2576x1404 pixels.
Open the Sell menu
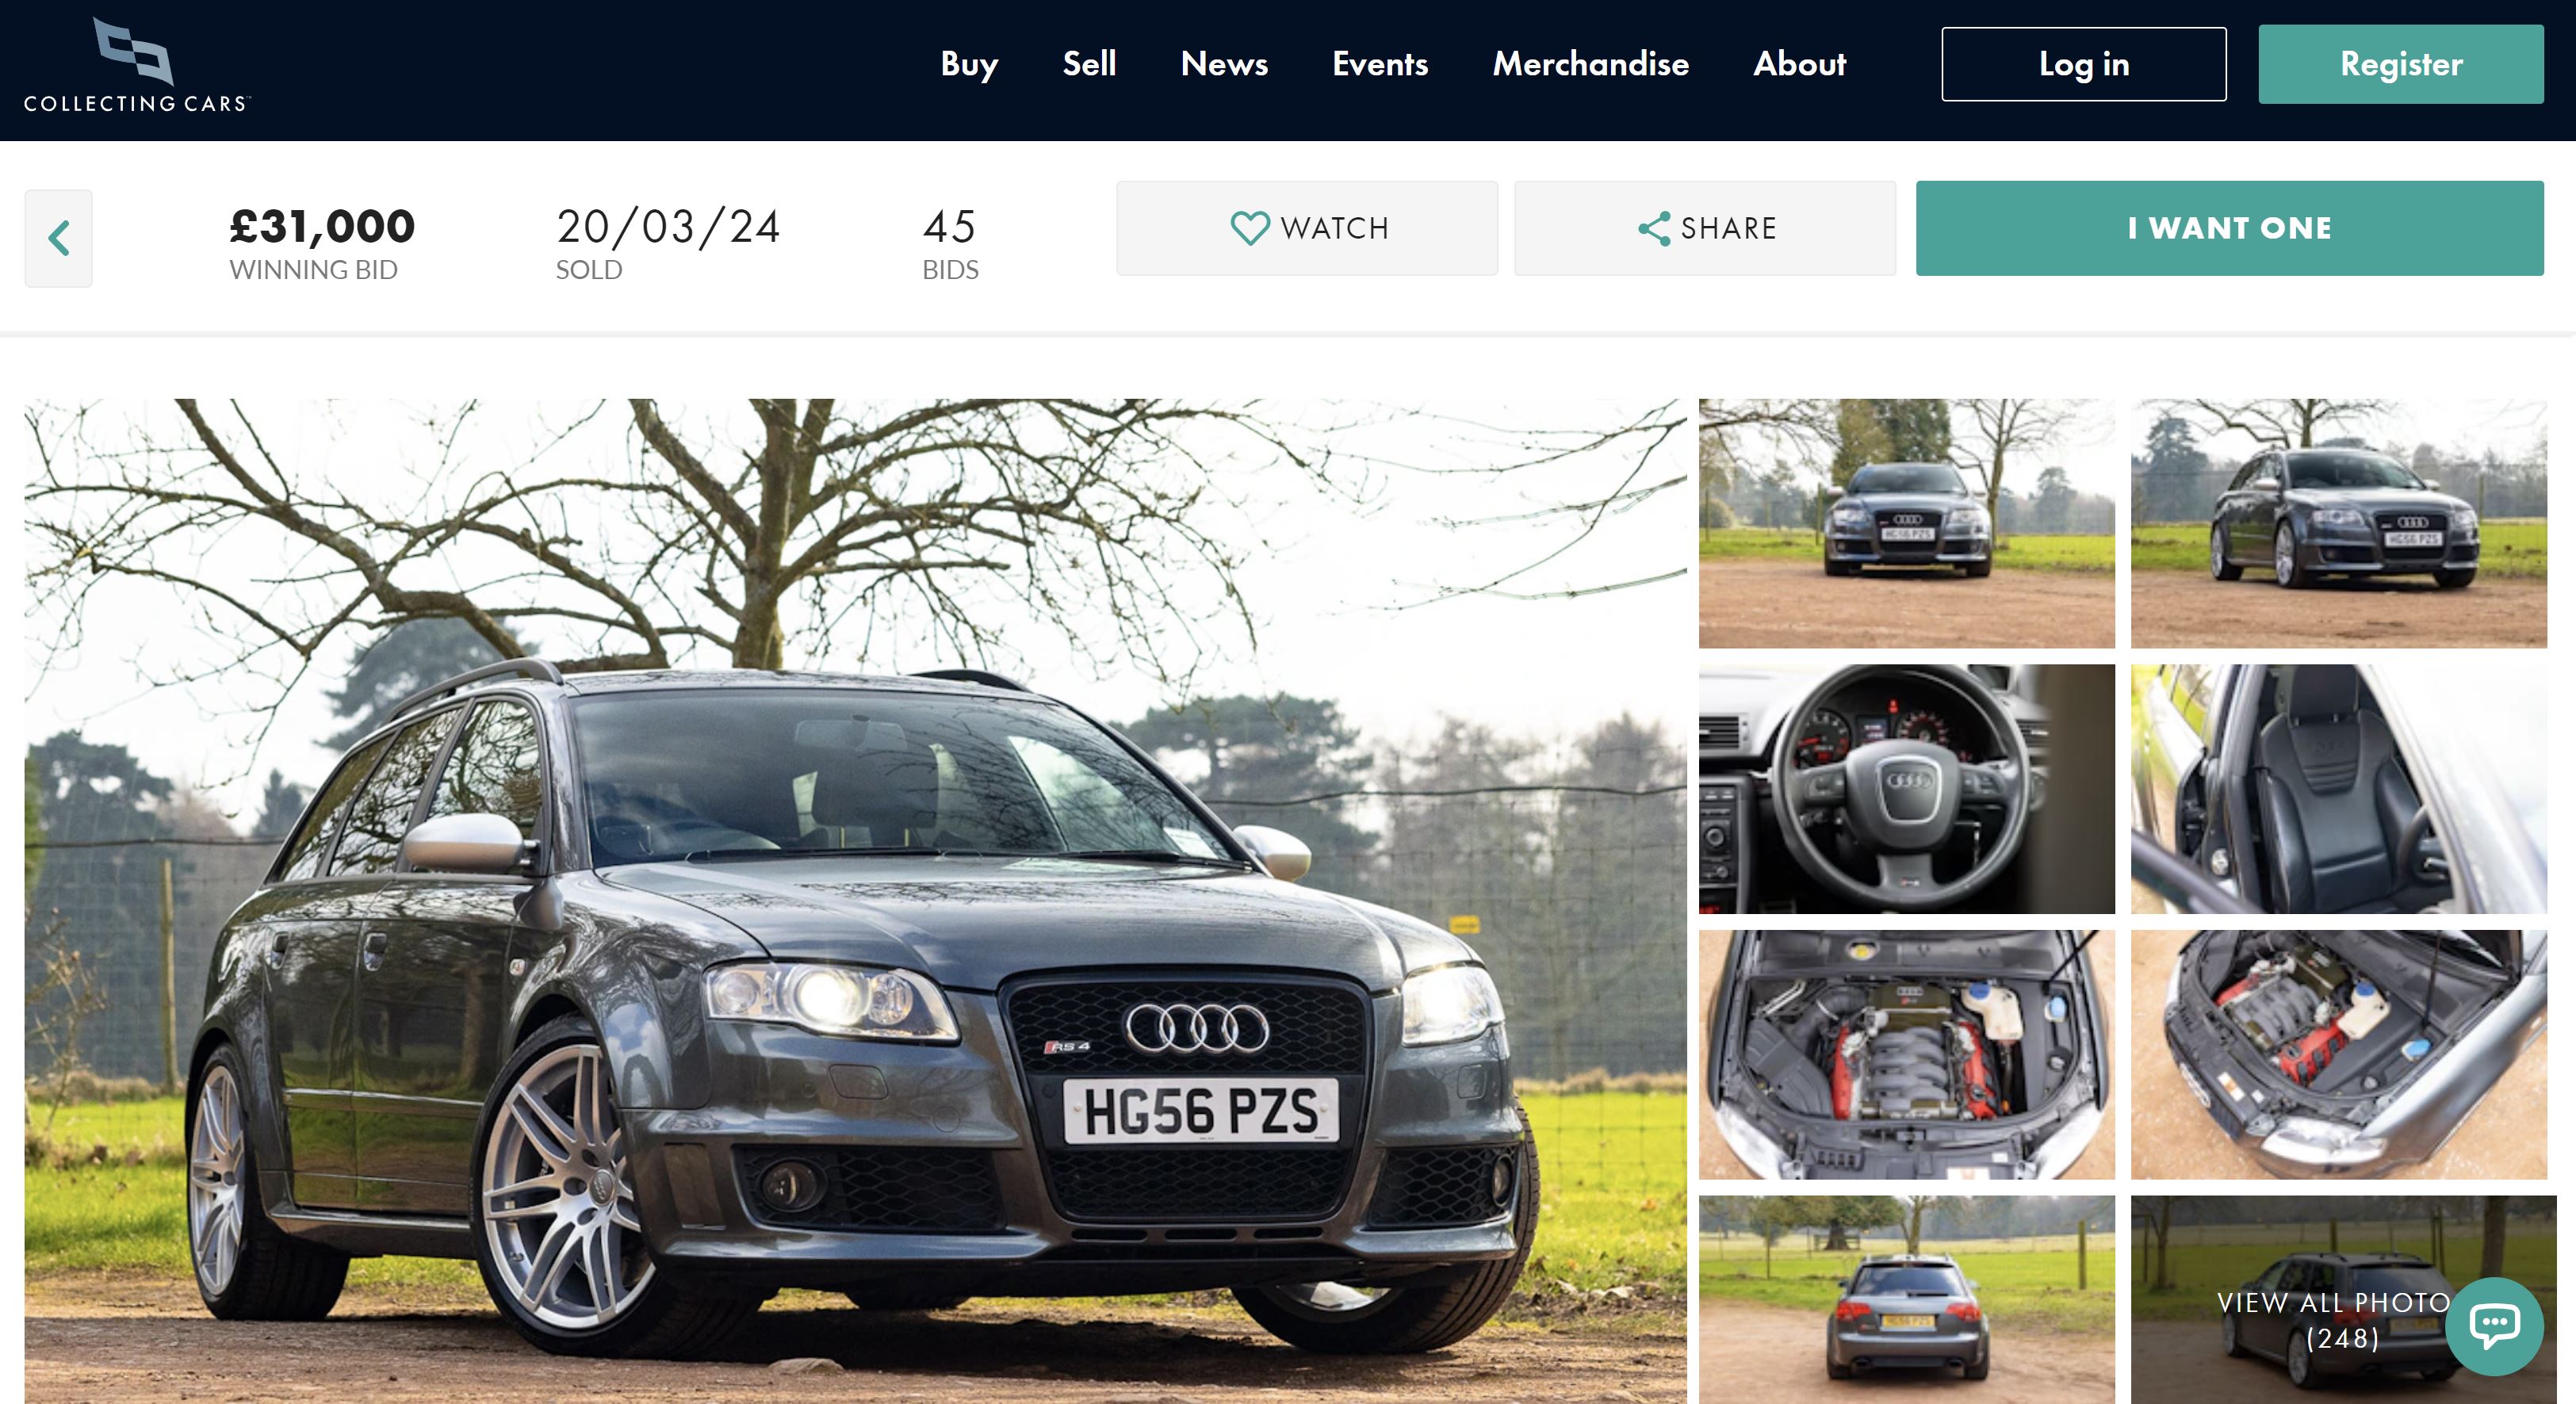(x=1088, y=64)
